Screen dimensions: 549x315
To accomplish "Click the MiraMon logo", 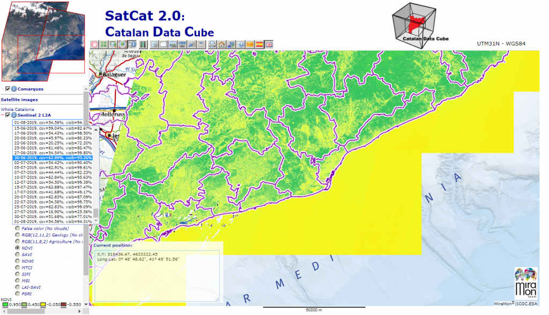I will coord(525,283).
